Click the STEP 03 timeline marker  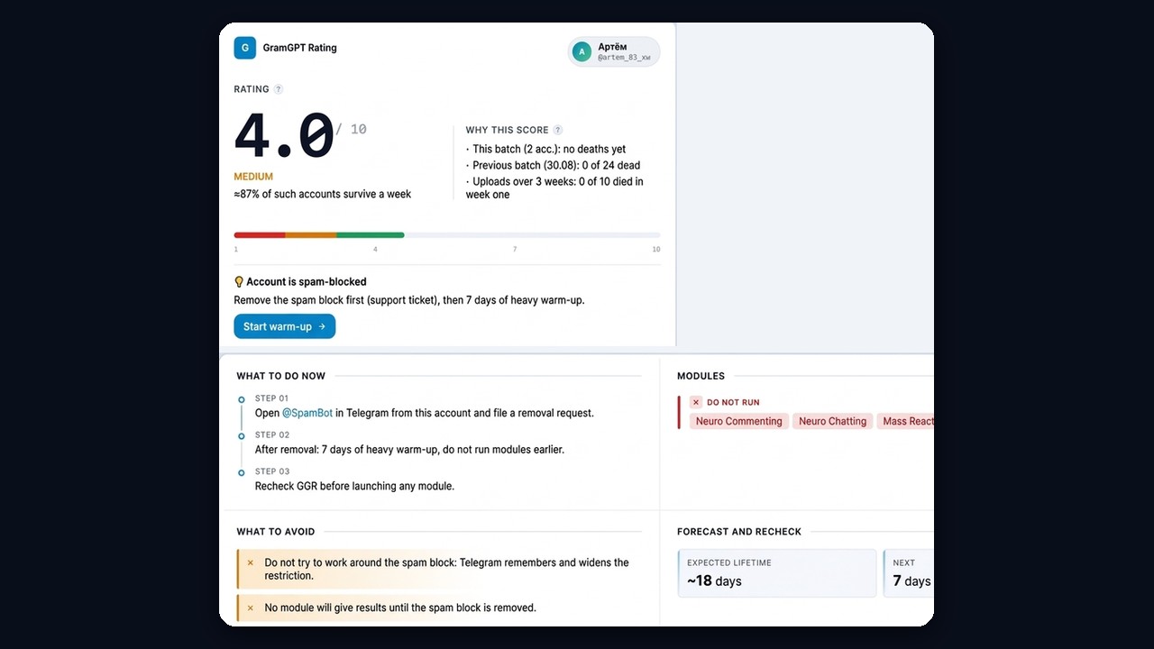242,472
